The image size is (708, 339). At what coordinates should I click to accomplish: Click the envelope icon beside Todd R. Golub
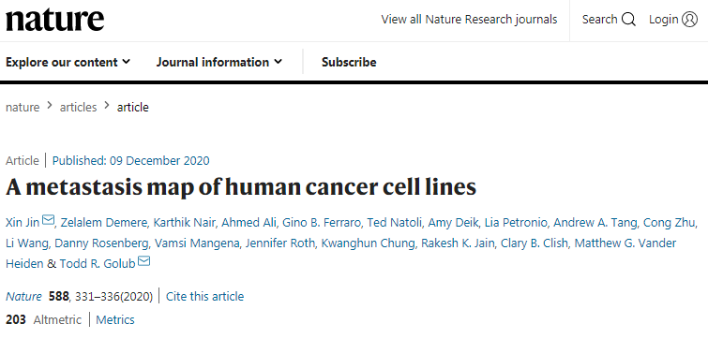144,260
